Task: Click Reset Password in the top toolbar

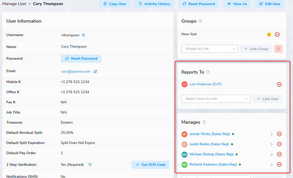Action: point(198,4)
